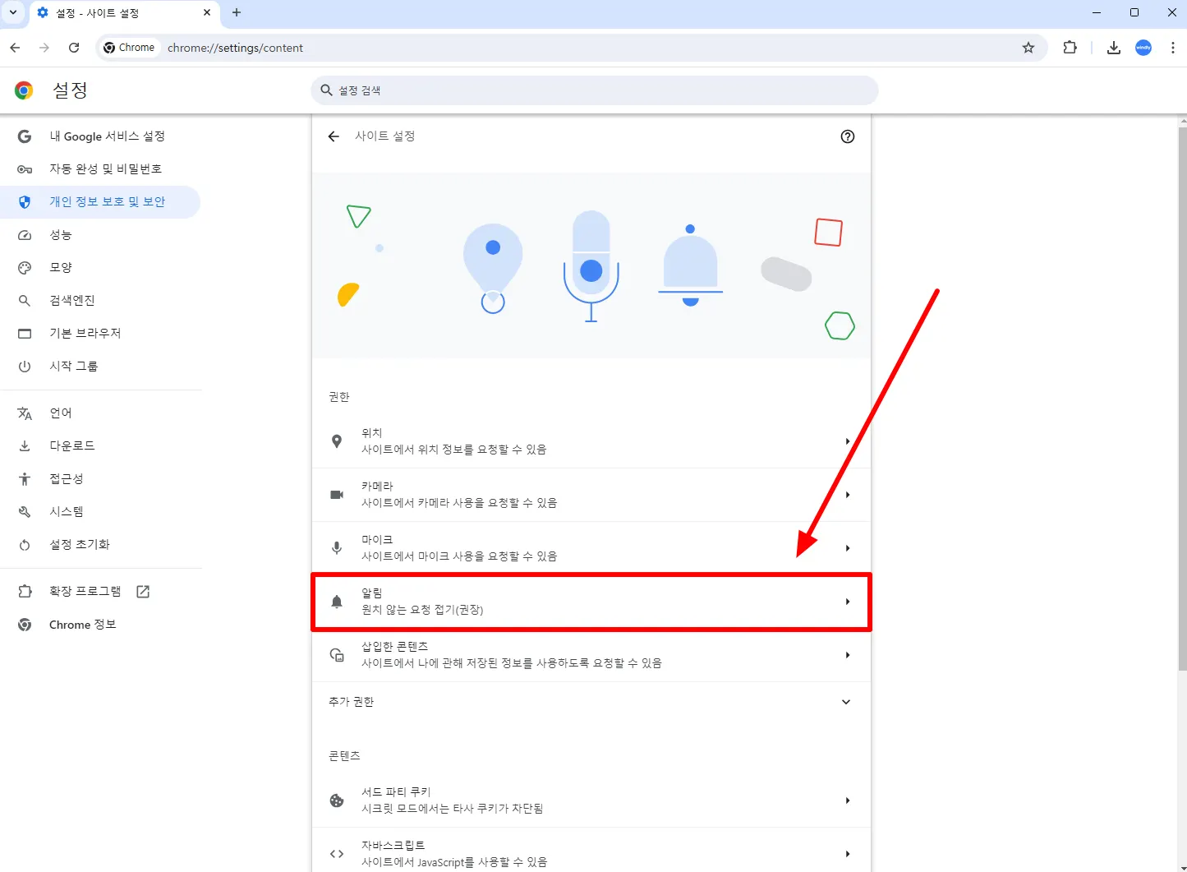The height and width of the screenshot is (872, 1187).
Task: Open the 알림 permission row arrow
Action: tap(848, 602)
